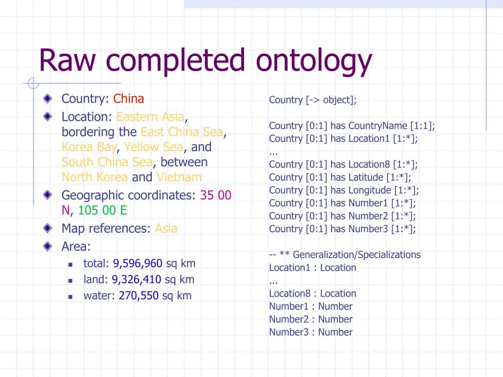Click the total area value '9,596,960'
The width and height of the screenshot is (503, 377).
click(138, 264)
